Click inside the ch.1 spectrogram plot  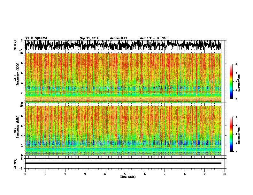coord(123,78)
